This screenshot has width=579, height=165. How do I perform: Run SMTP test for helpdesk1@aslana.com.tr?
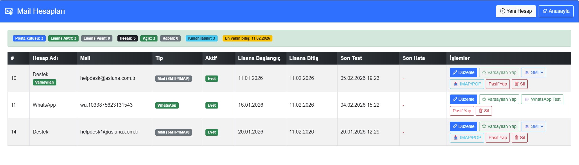pos(533,126)
